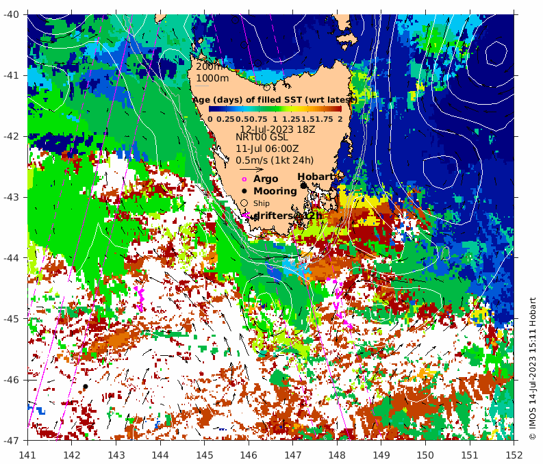Click the 'drifters@12h' legend label
The width and height of the screenshot is (543, 464).
coord(288,216)
